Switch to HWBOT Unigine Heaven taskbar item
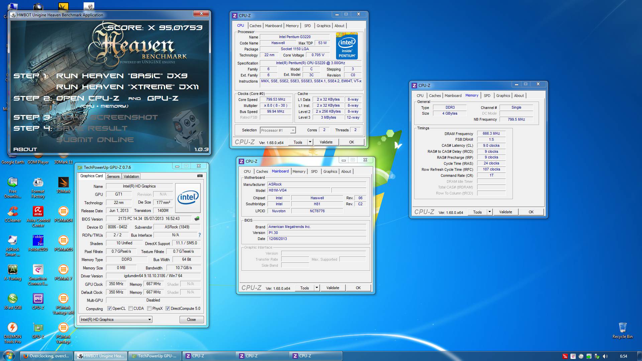Viewport: 642px width, 361px height. tap(101, 356)
